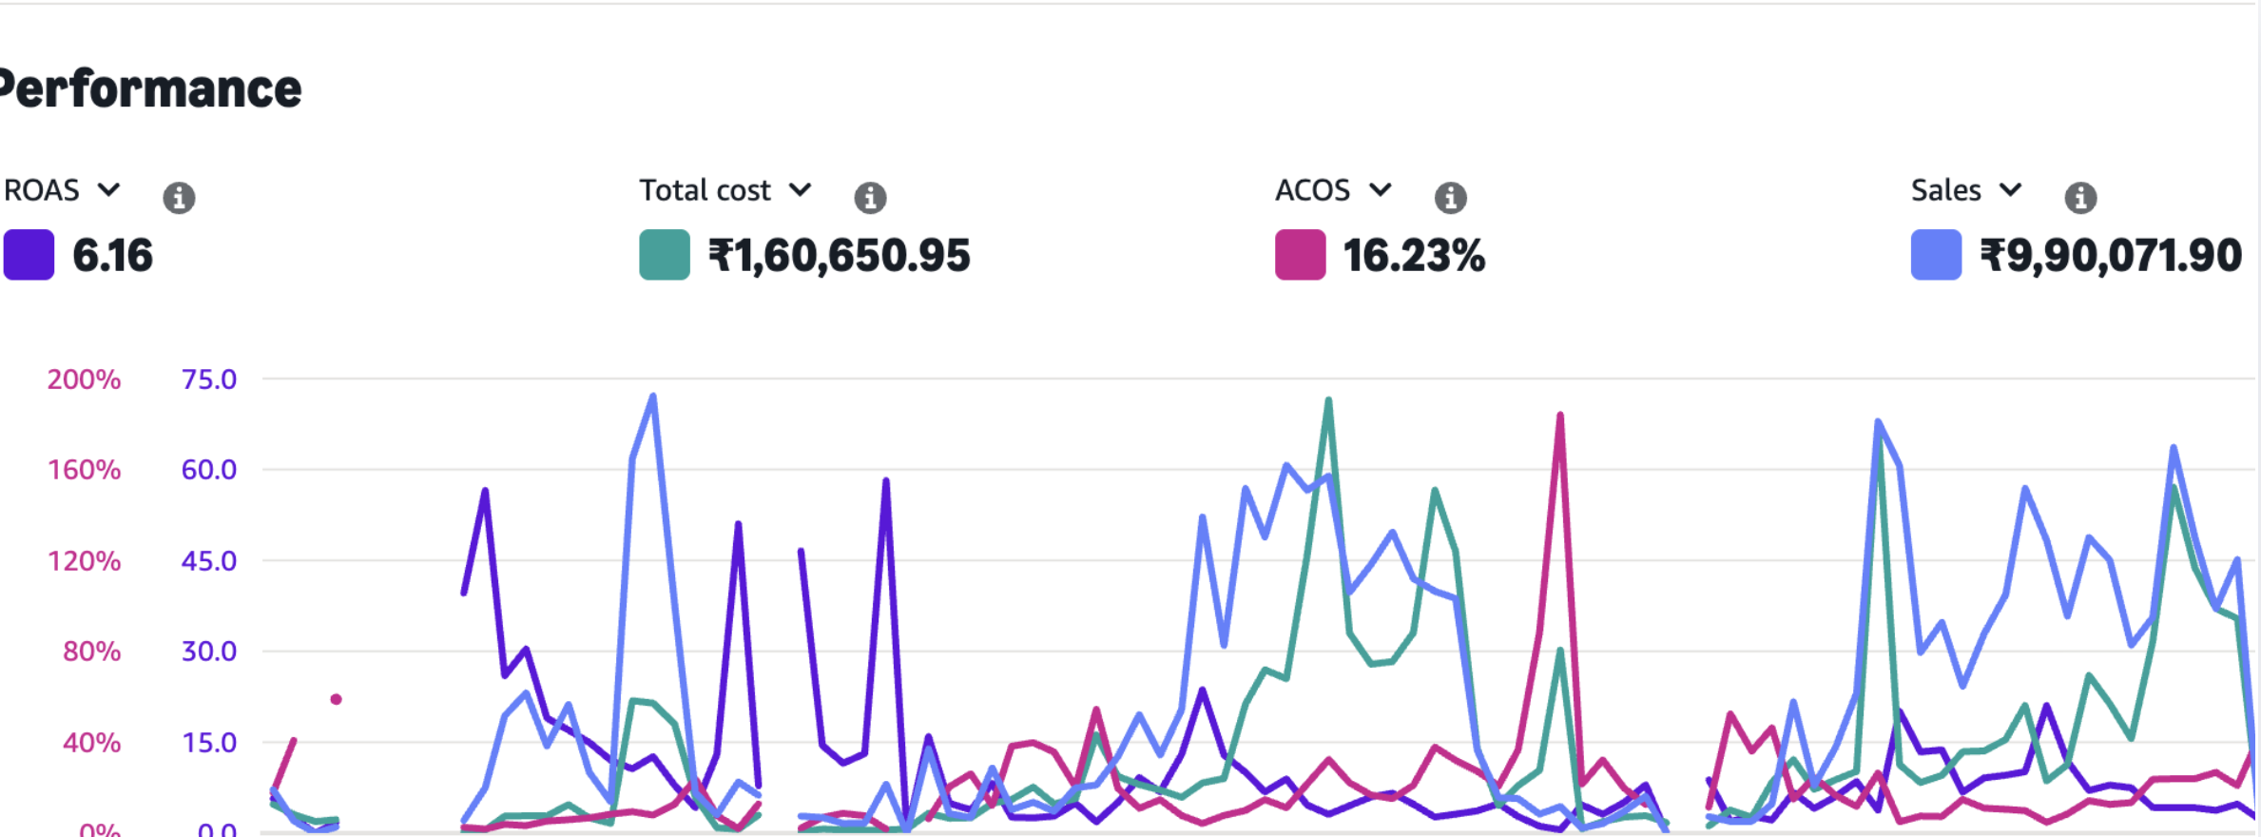This screenshot has width=2261, height=837.
Task: Click the 75.0 ROAS axis label
Action: [209, 380]
